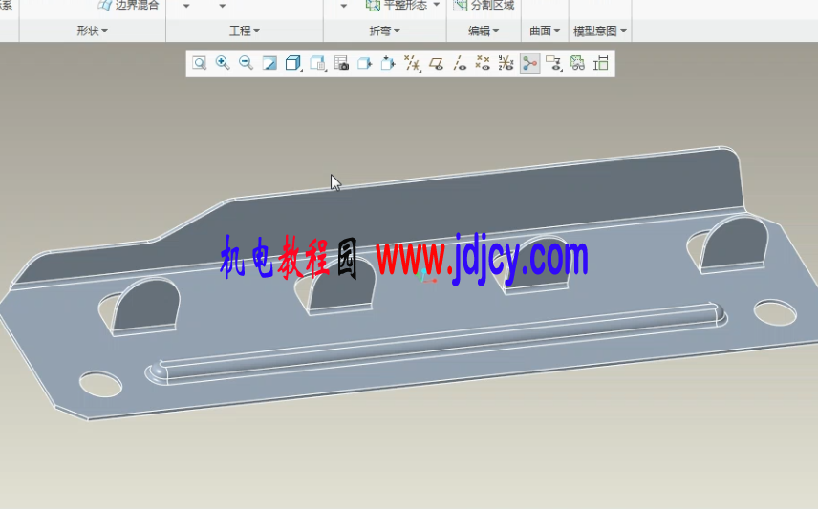Open the View Manager icon
The width and height of the screenshot is (818, 509).
(341, 63)
